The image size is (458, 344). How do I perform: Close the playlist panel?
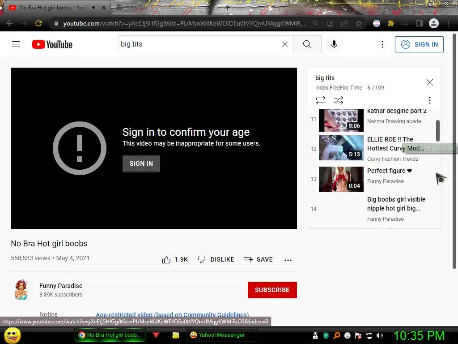click(x=430, y=82)
